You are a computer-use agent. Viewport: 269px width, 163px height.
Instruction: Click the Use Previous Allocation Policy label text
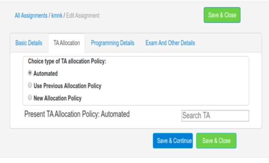click(x=67, y=86)
